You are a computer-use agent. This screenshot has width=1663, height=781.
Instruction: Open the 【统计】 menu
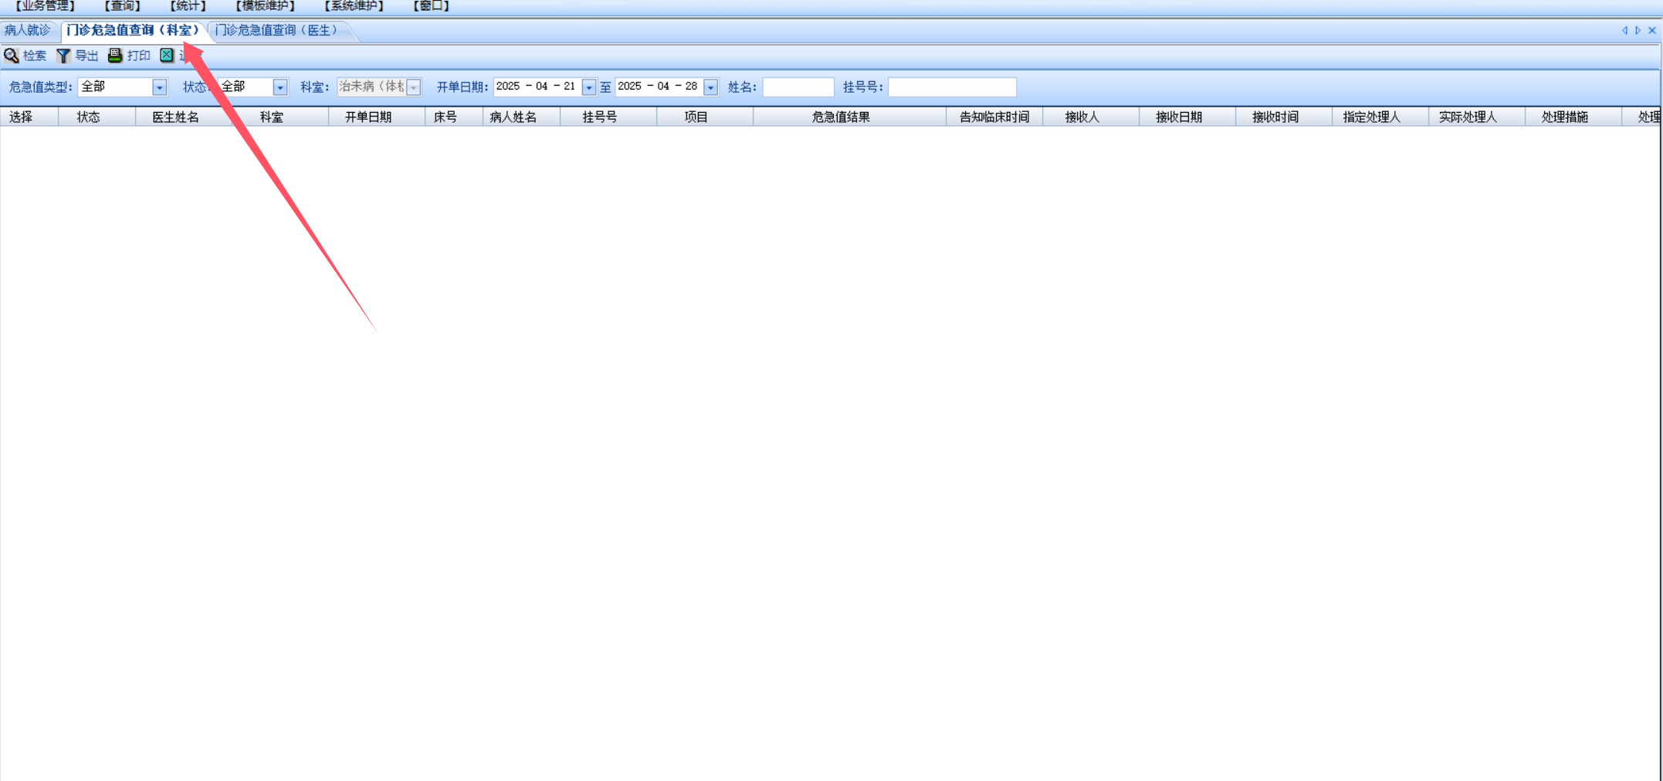(188, 6)
